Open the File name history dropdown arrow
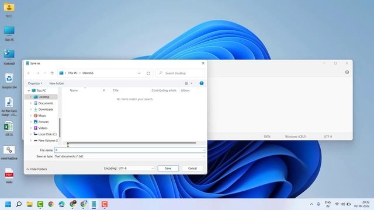The height and width of the screenshot is (210, 374). click(204, 150)
